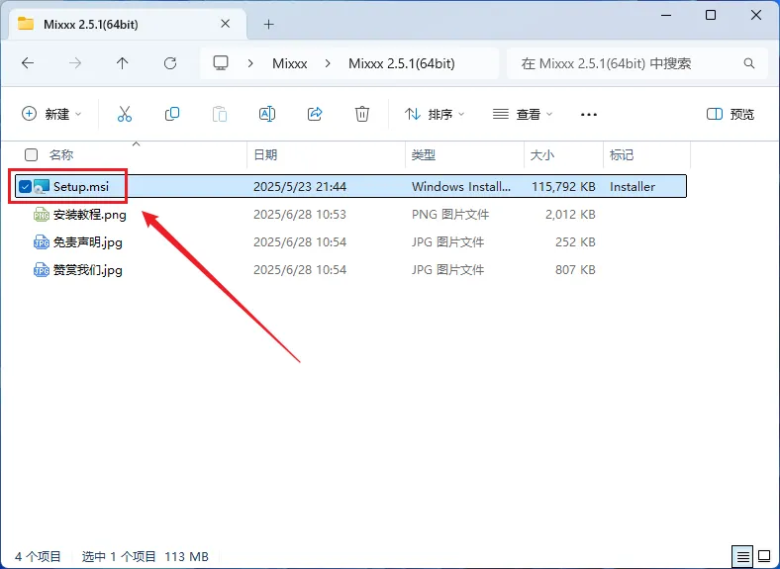Screen dimensions: 780x569
Task: Click the This PC monitor icon in address bar
Action: coord(221,63)
